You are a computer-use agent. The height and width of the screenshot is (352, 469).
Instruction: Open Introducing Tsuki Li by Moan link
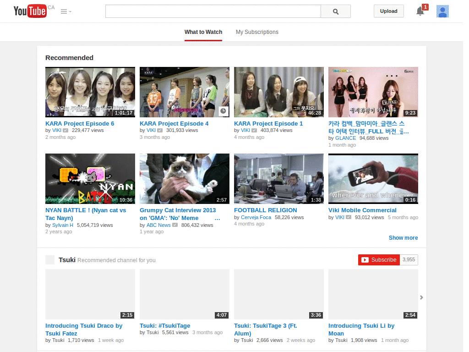tap(361, 330)
